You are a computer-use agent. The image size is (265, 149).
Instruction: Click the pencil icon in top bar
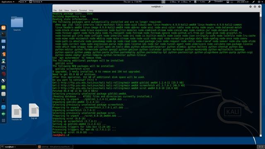click(253, 2)
